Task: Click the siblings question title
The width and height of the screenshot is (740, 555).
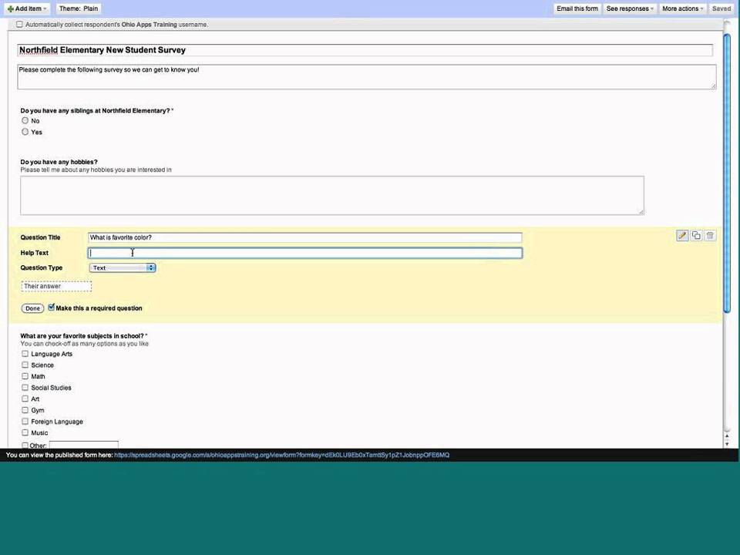Action: (x=95, y=110)
